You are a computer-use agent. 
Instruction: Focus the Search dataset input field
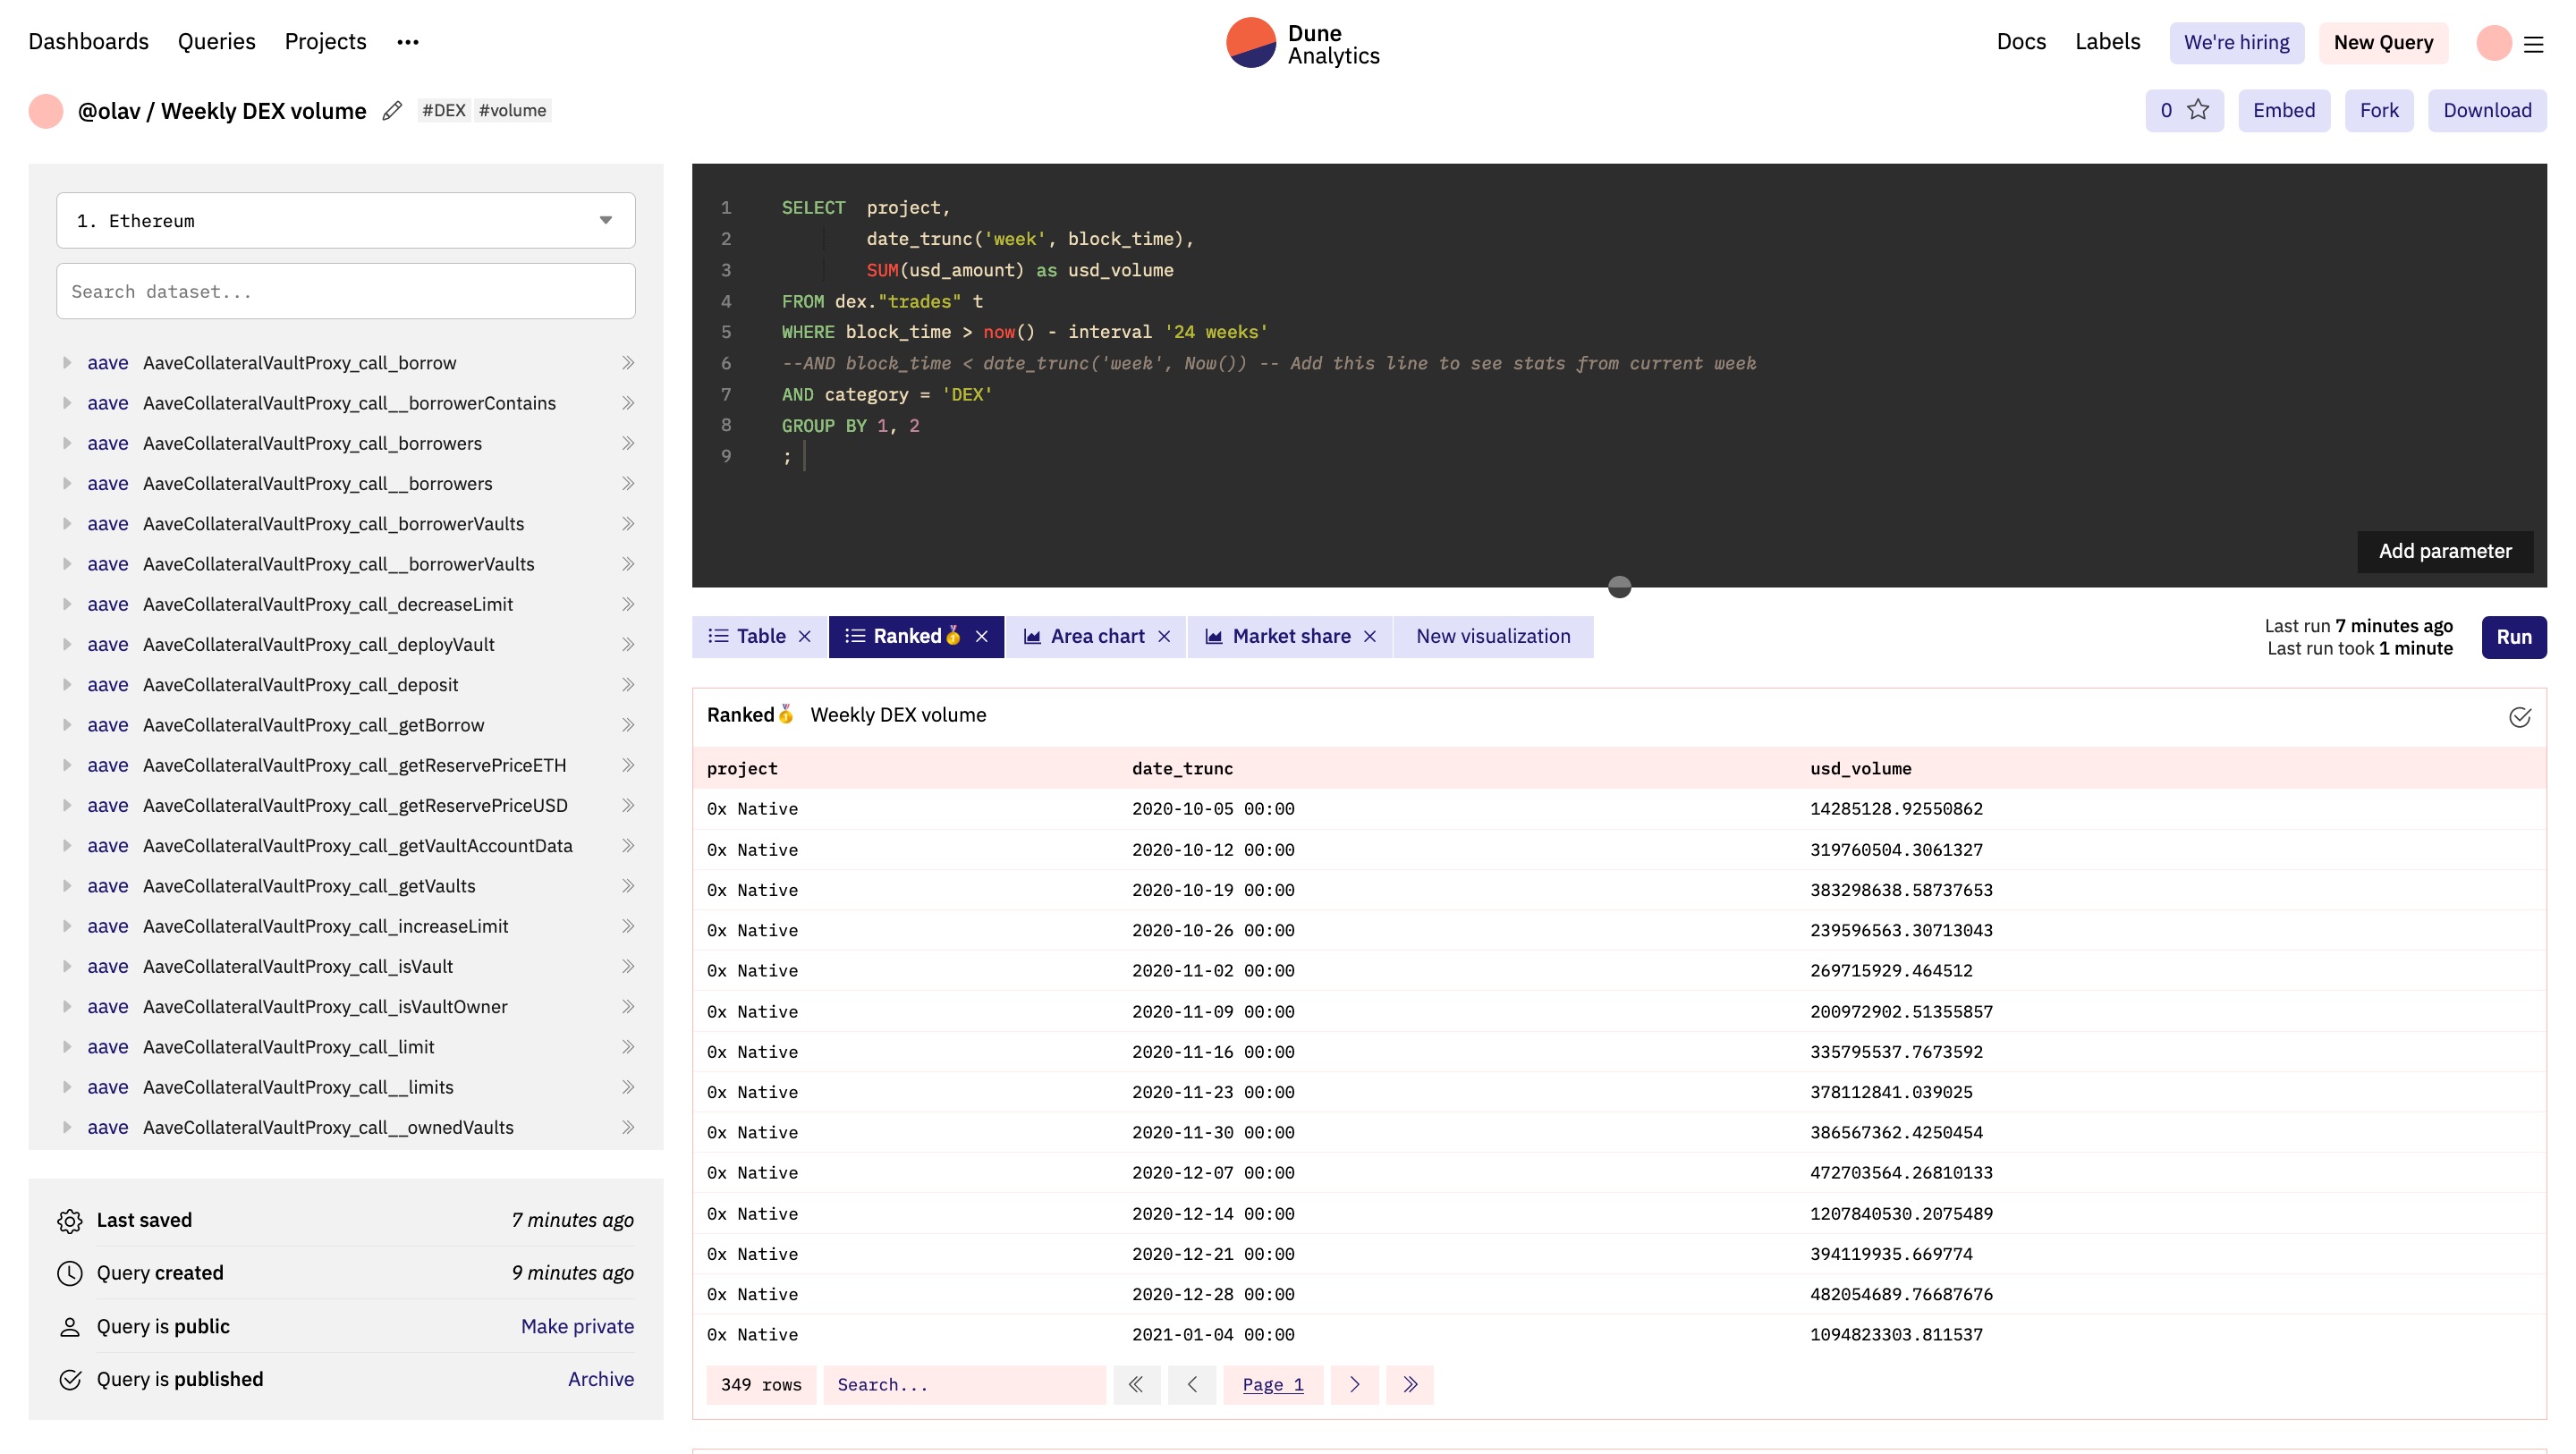click(346, 291)
